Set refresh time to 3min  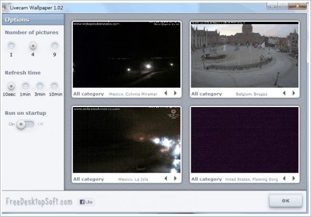40,87
